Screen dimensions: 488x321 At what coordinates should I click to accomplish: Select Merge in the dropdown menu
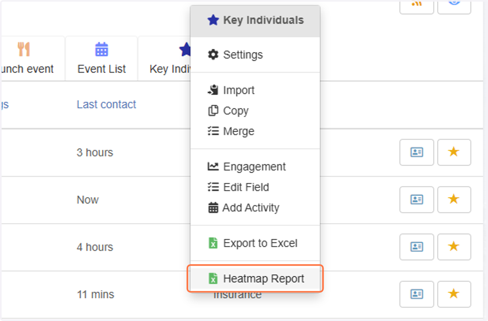coord(255,131)
